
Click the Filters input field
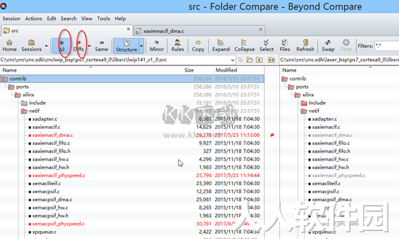[x=386, y=46]
